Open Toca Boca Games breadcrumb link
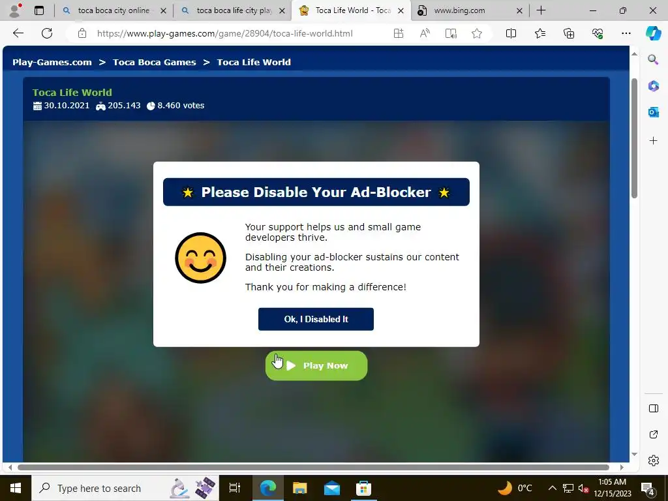This screenshot has width=668, height=501. (154, 62)
